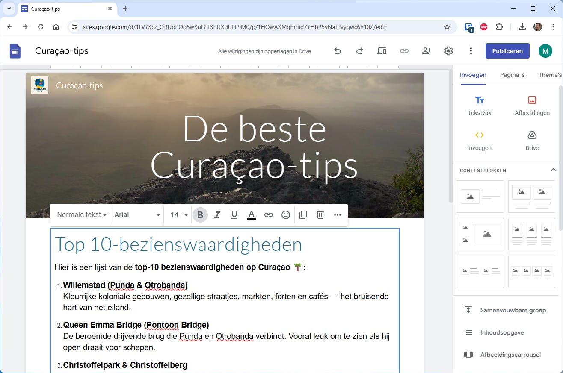Insert a link in the text
The height and width of the screenshot is (373, 563).
point(269,215)
